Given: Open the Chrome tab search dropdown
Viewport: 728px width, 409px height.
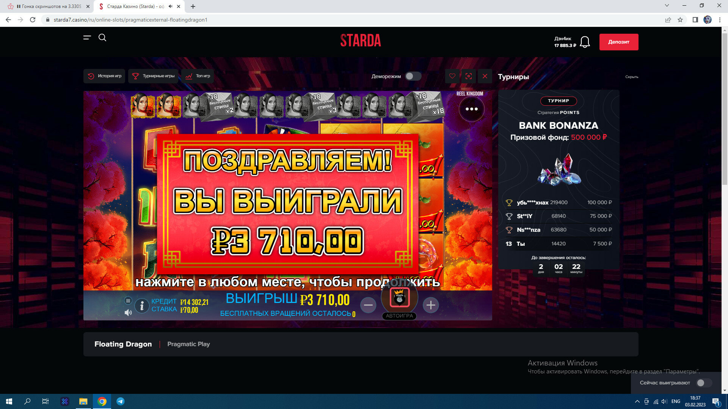Looking at the screenshot, I should (x=667, y=6).
